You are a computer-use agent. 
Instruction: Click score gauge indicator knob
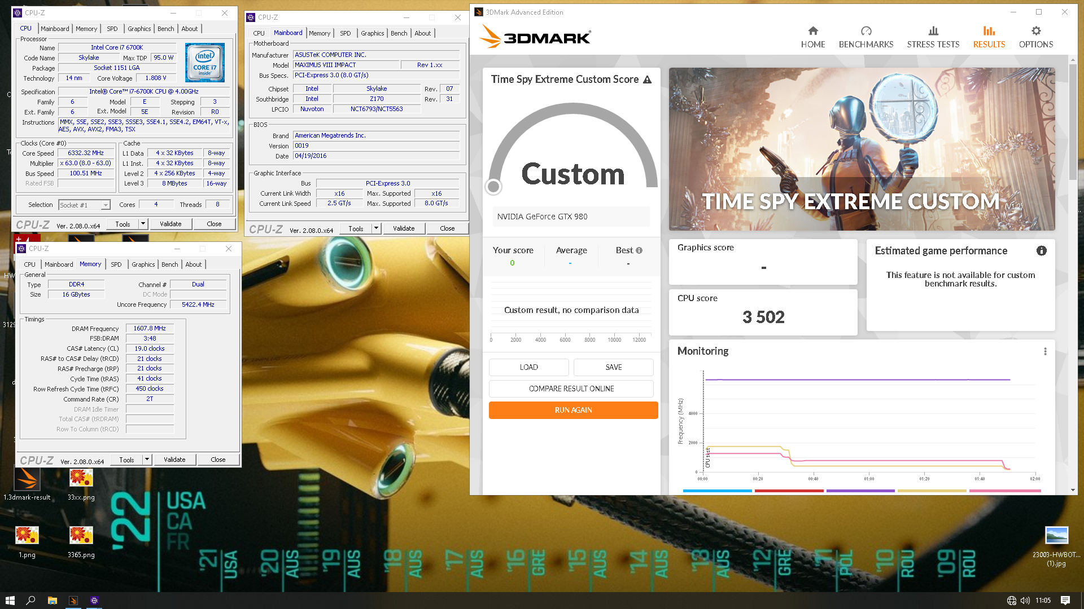[493, 187]
